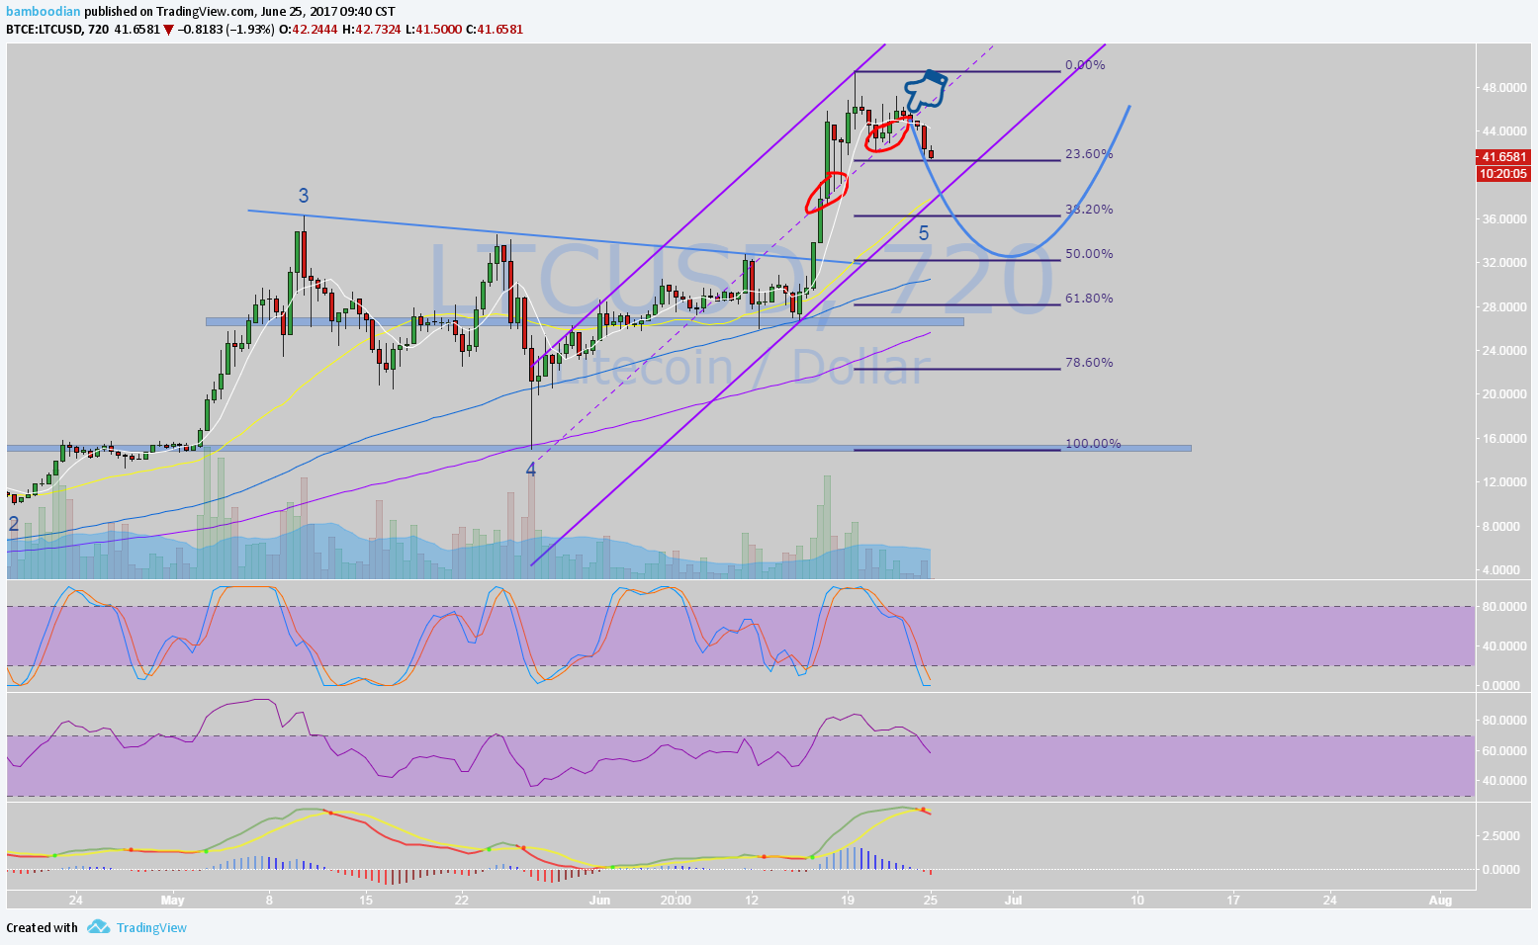Select the 19 date on time axis

(848, 901)
